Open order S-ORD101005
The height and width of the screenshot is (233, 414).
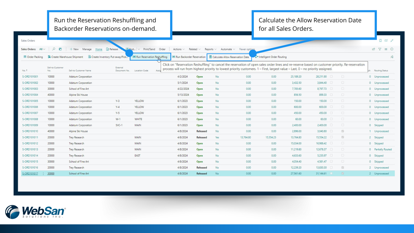click(x=30, y=101)
